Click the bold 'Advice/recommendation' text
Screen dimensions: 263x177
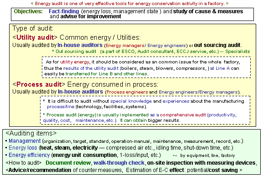click(x=40, y=170)
